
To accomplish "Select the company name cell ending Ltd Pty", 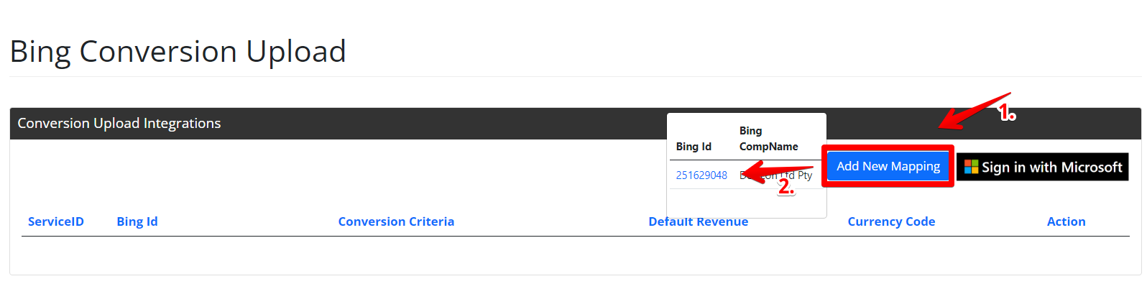I will pos(776,175).
